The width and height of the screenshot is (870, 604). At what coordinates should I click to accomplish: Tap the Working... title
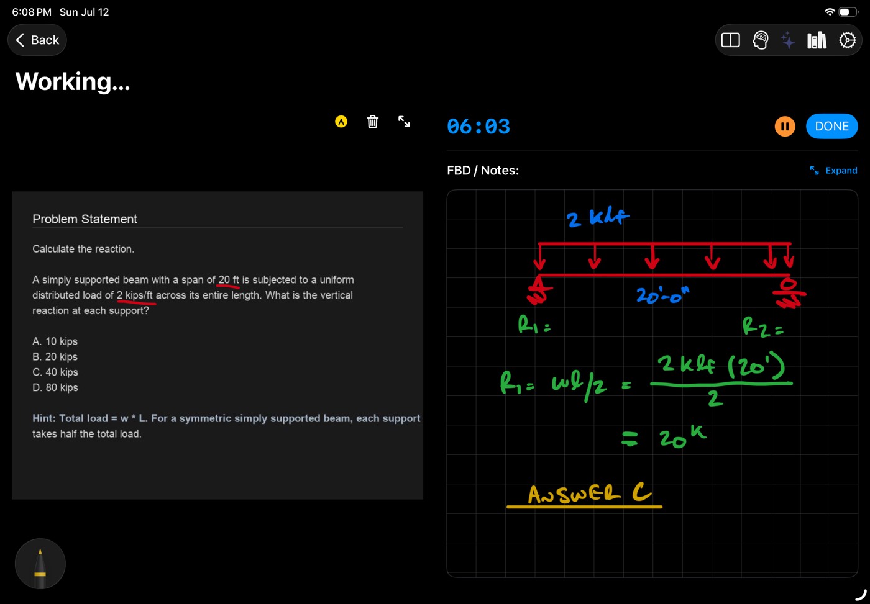73,82
